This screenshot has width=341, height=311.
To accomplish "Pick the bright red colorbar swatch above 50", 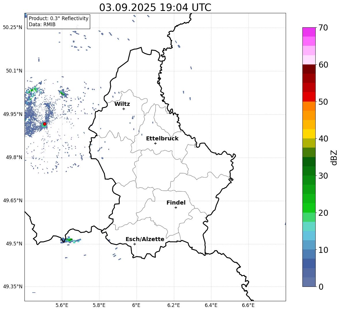I will coord(309,97).
